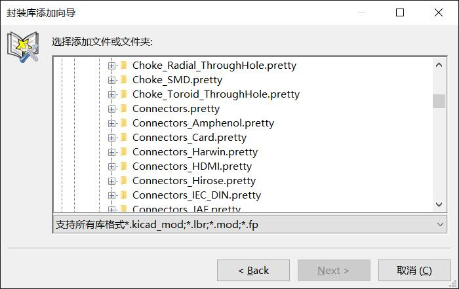Click folder icon of Connectors_IEC_DIN.pretty
Screen dimensions: 459x289
pyautogui.click(x=124, y=195)
